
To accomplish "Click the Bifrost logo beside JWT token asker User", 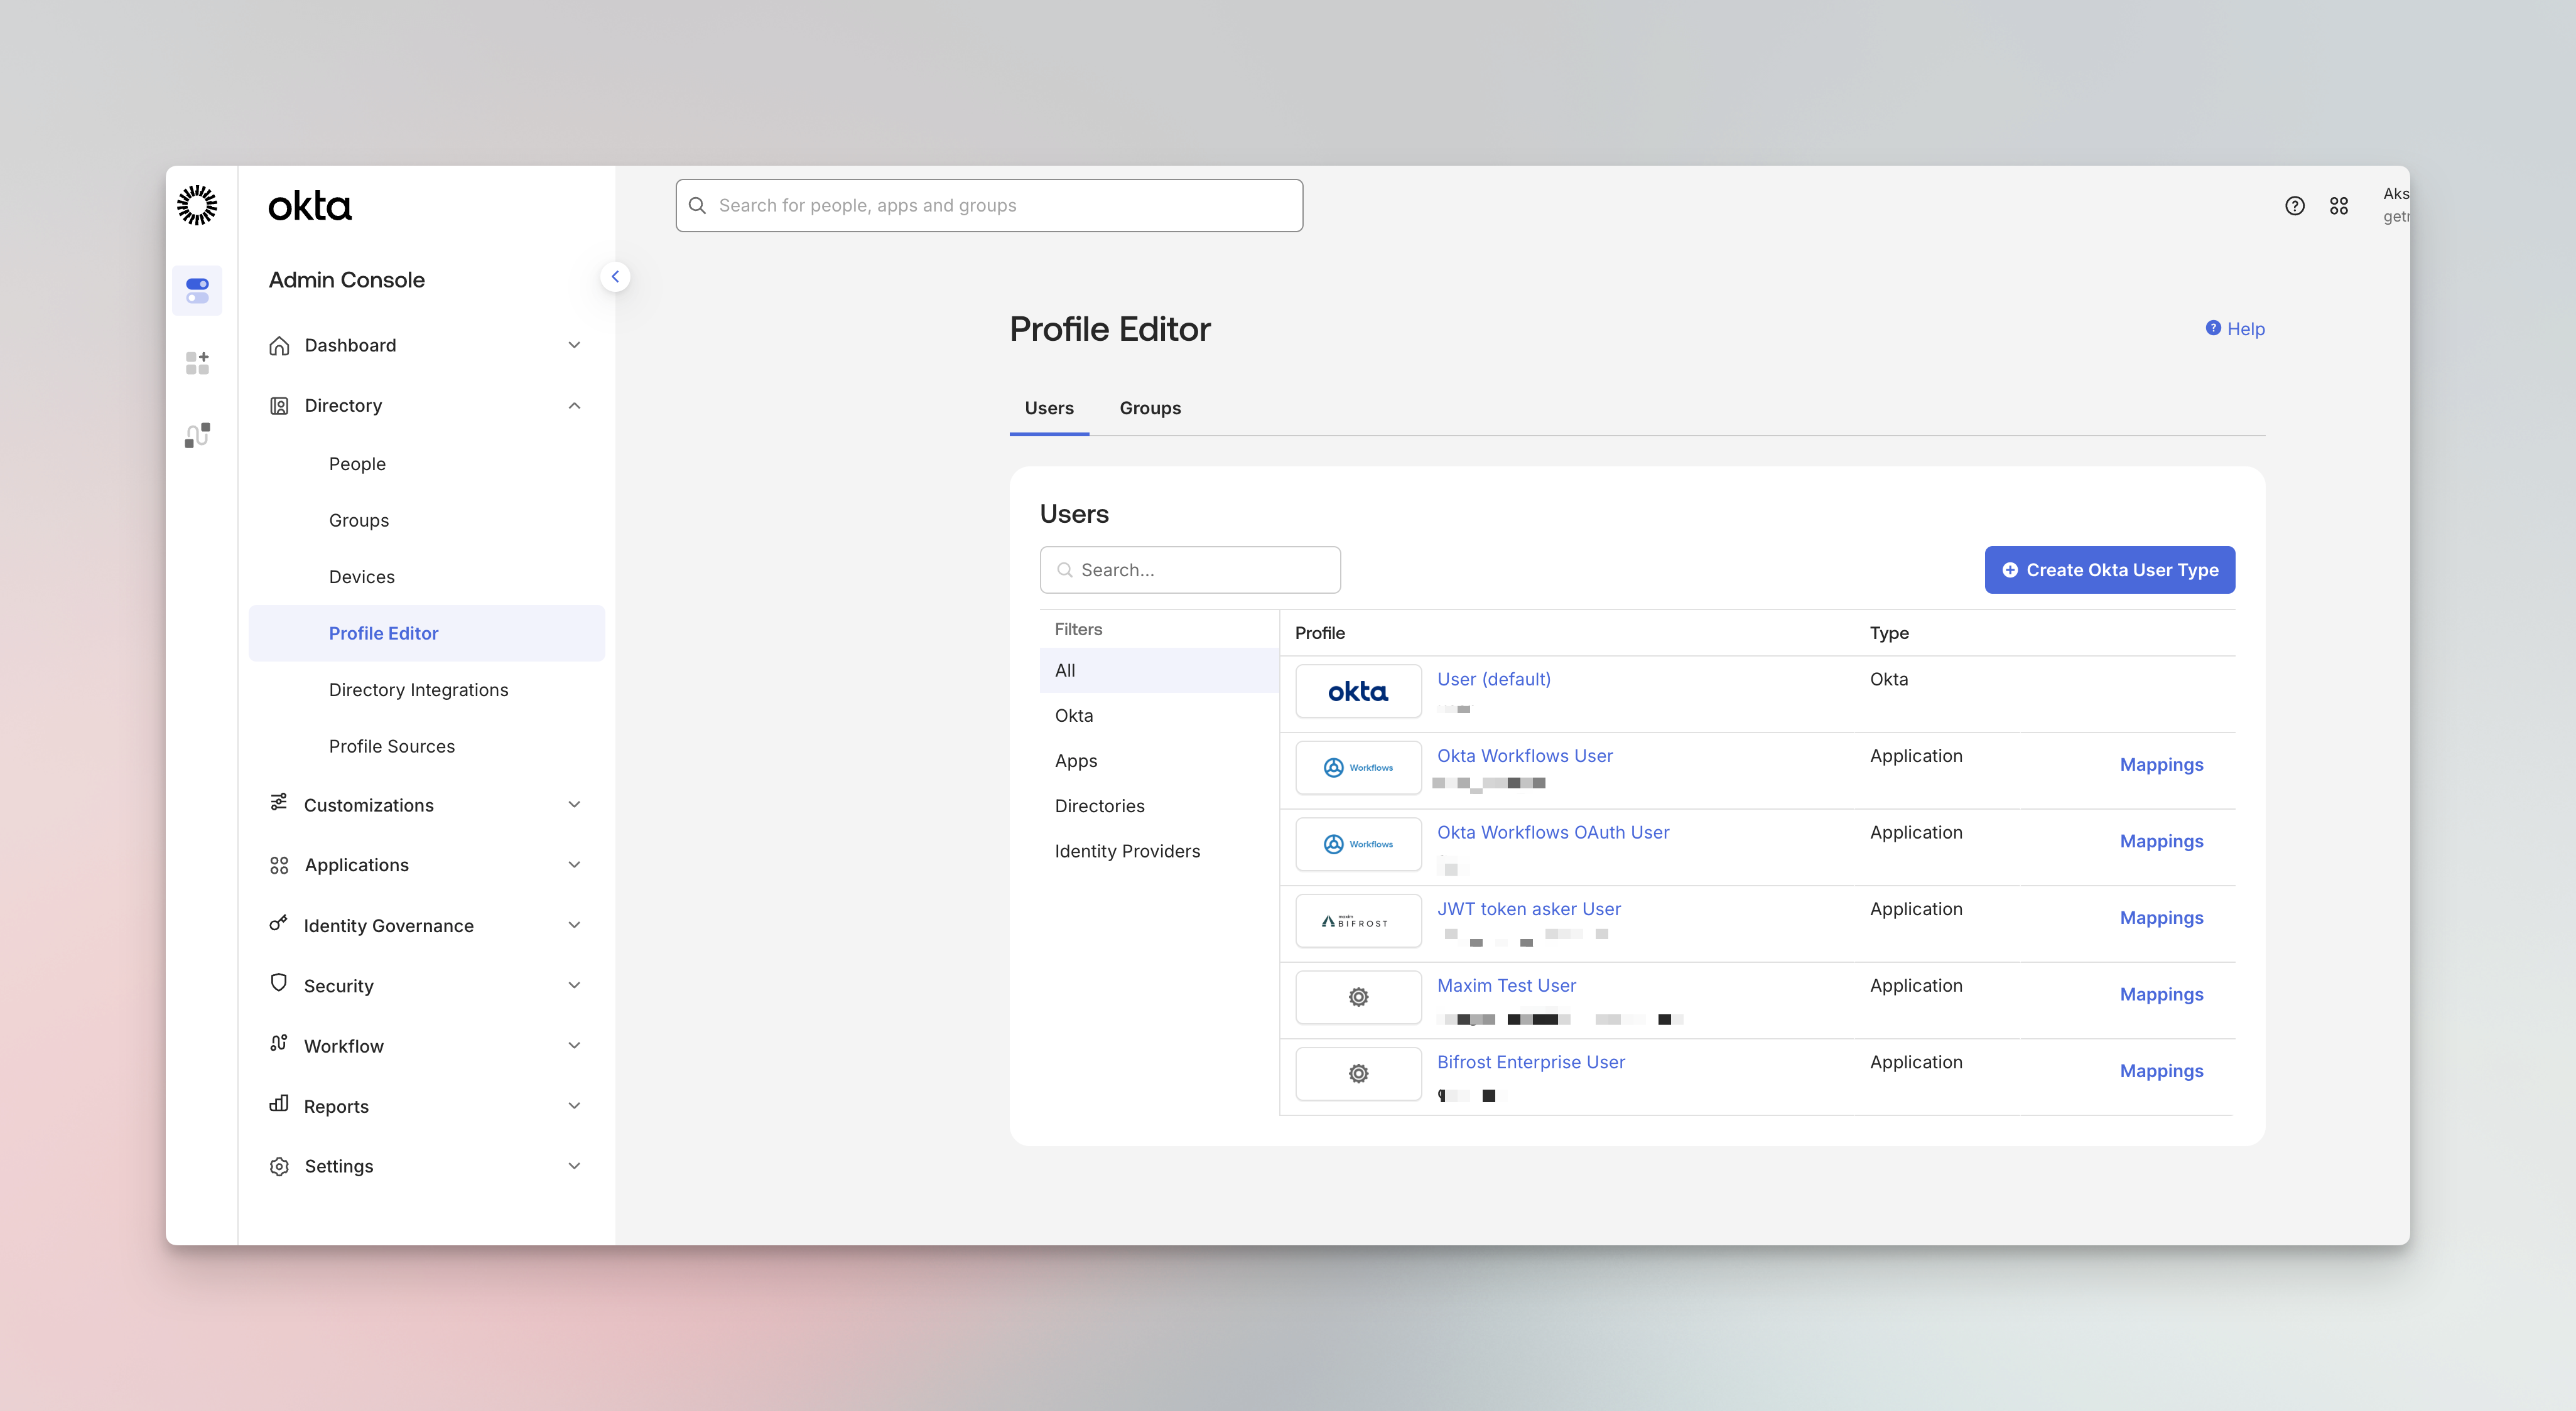I will (1358, 921).
